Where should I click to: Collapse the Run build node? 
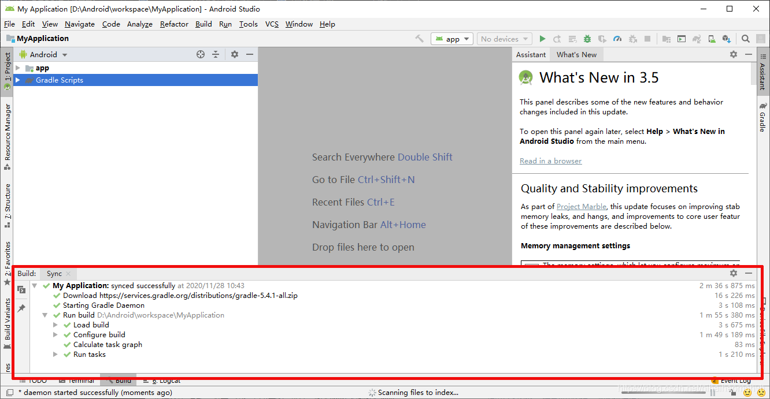(45, 315)
